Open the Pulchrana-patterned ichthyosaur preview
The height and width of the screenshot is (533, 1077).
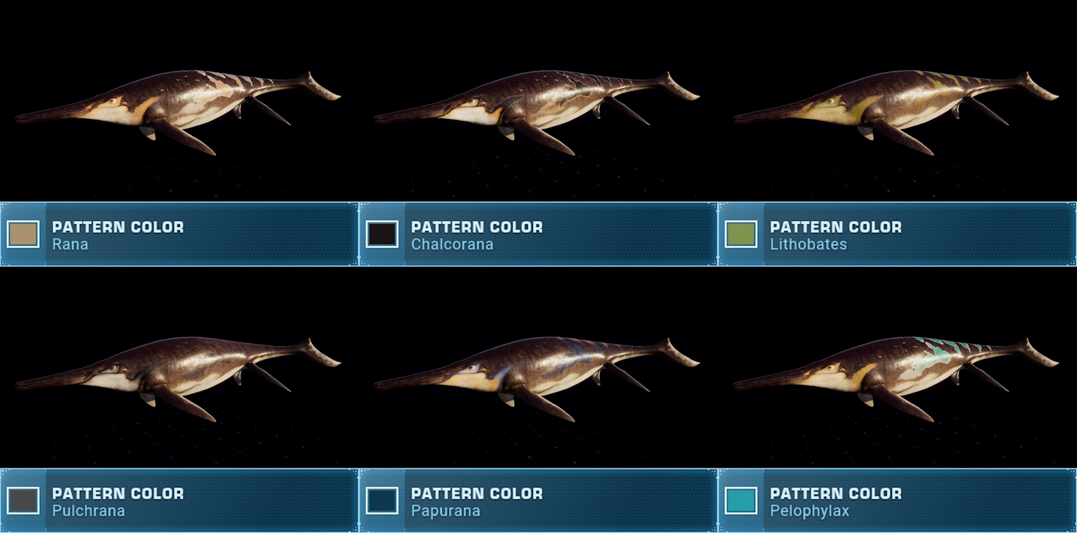click(178, 379)
